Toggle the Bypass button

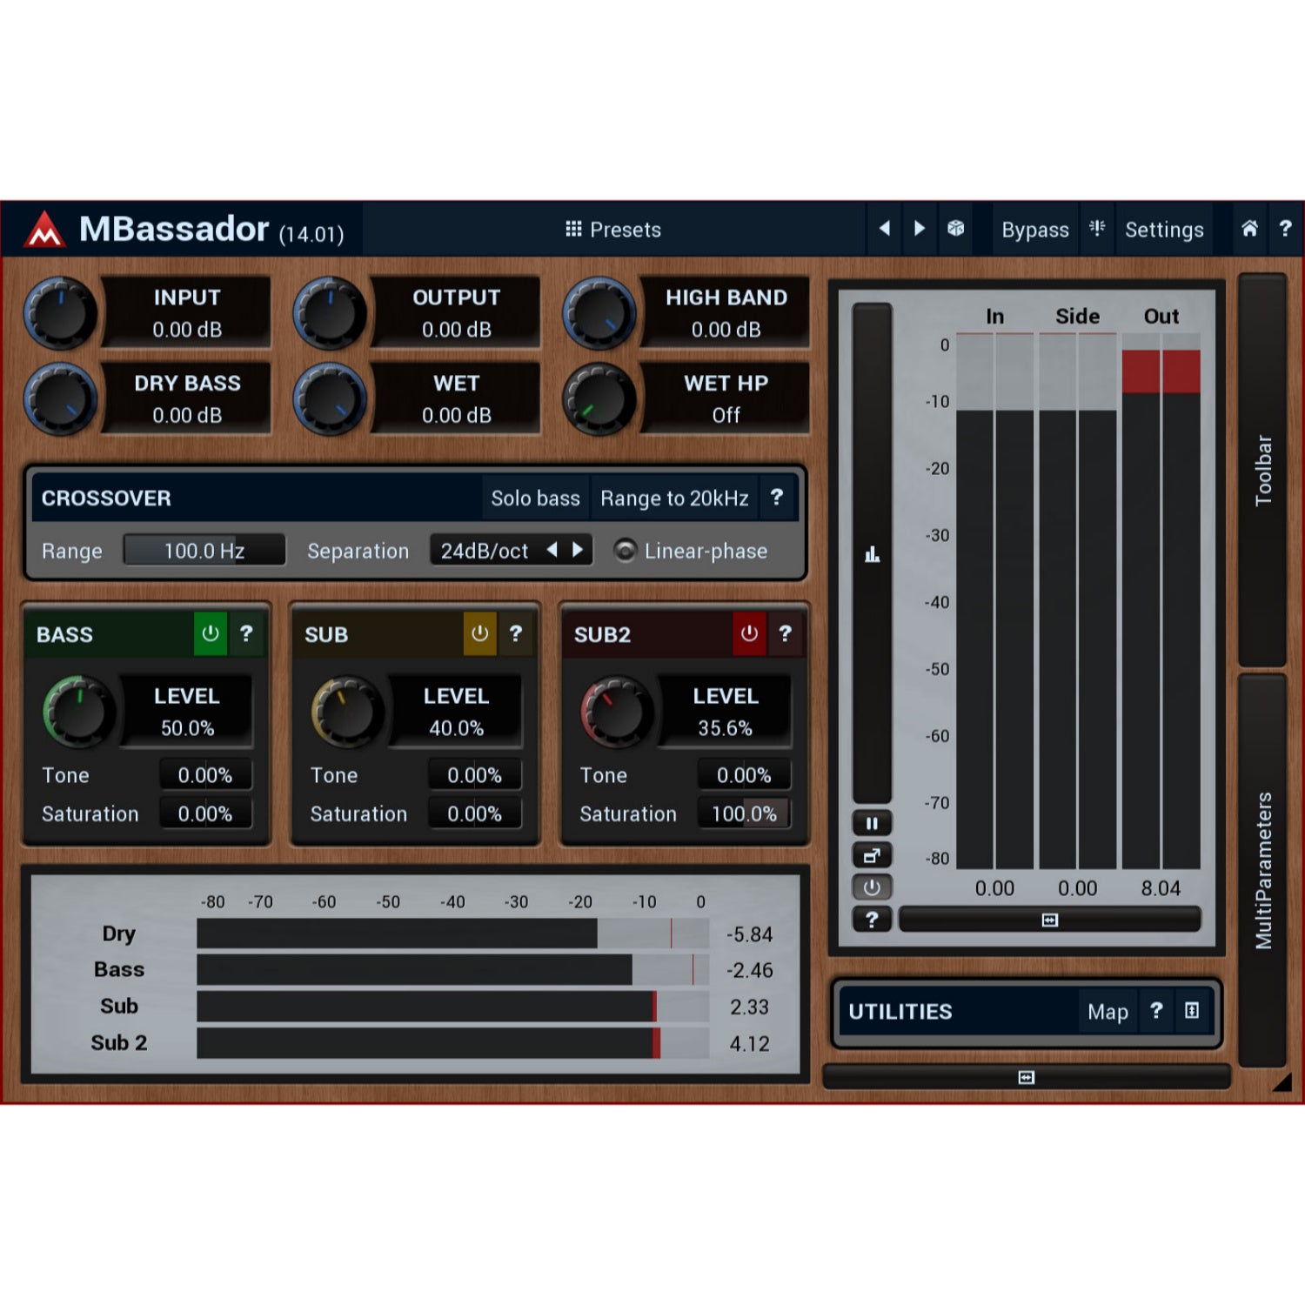pos(1034,230)
